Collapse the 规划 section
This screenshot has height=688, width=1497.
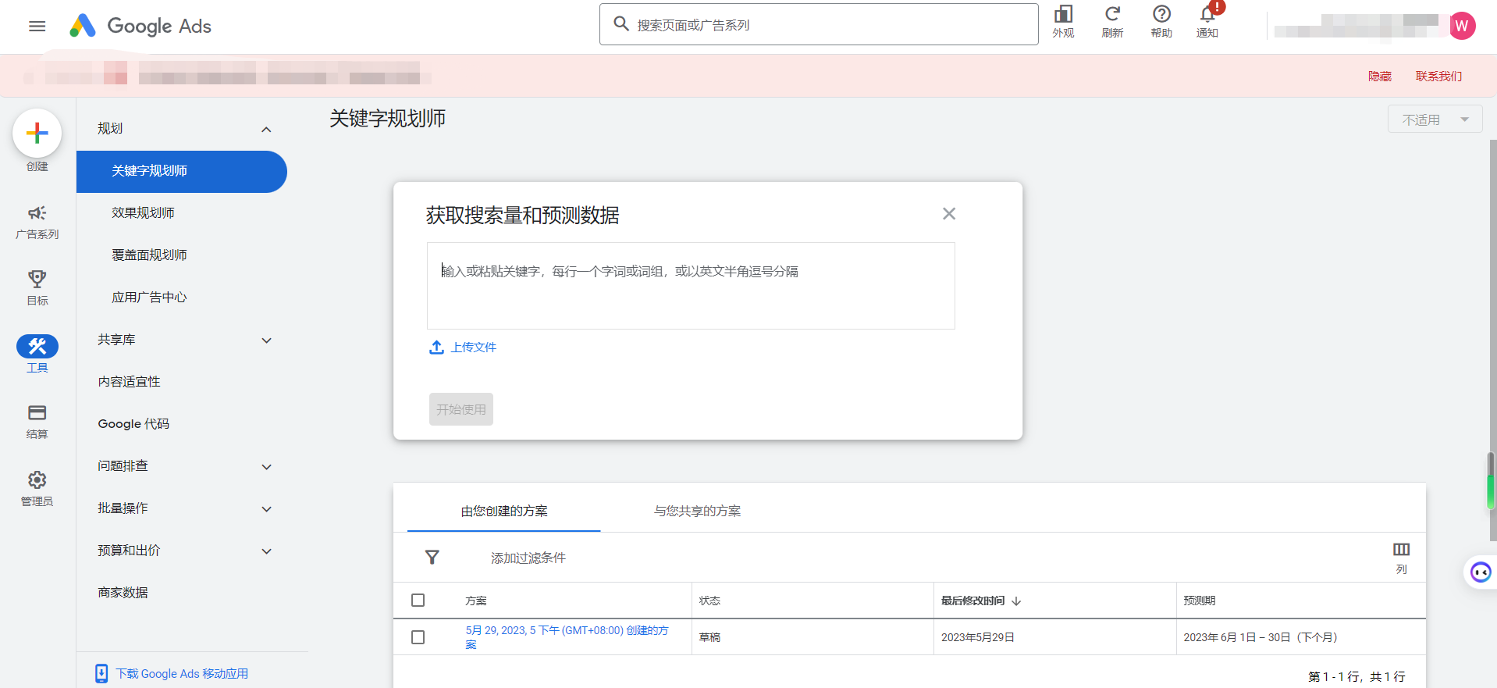click(x=266, y=129)
